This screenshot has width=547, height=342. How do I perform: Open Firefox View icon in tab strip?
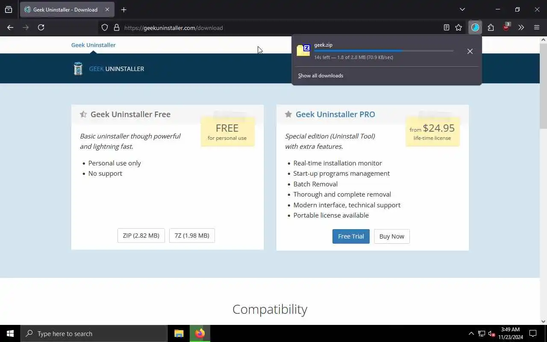tap(9, 9)
